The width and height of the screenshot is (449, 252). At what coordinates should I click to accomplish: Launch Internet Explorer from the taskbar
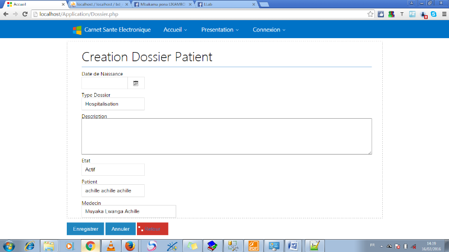(30, 246)
